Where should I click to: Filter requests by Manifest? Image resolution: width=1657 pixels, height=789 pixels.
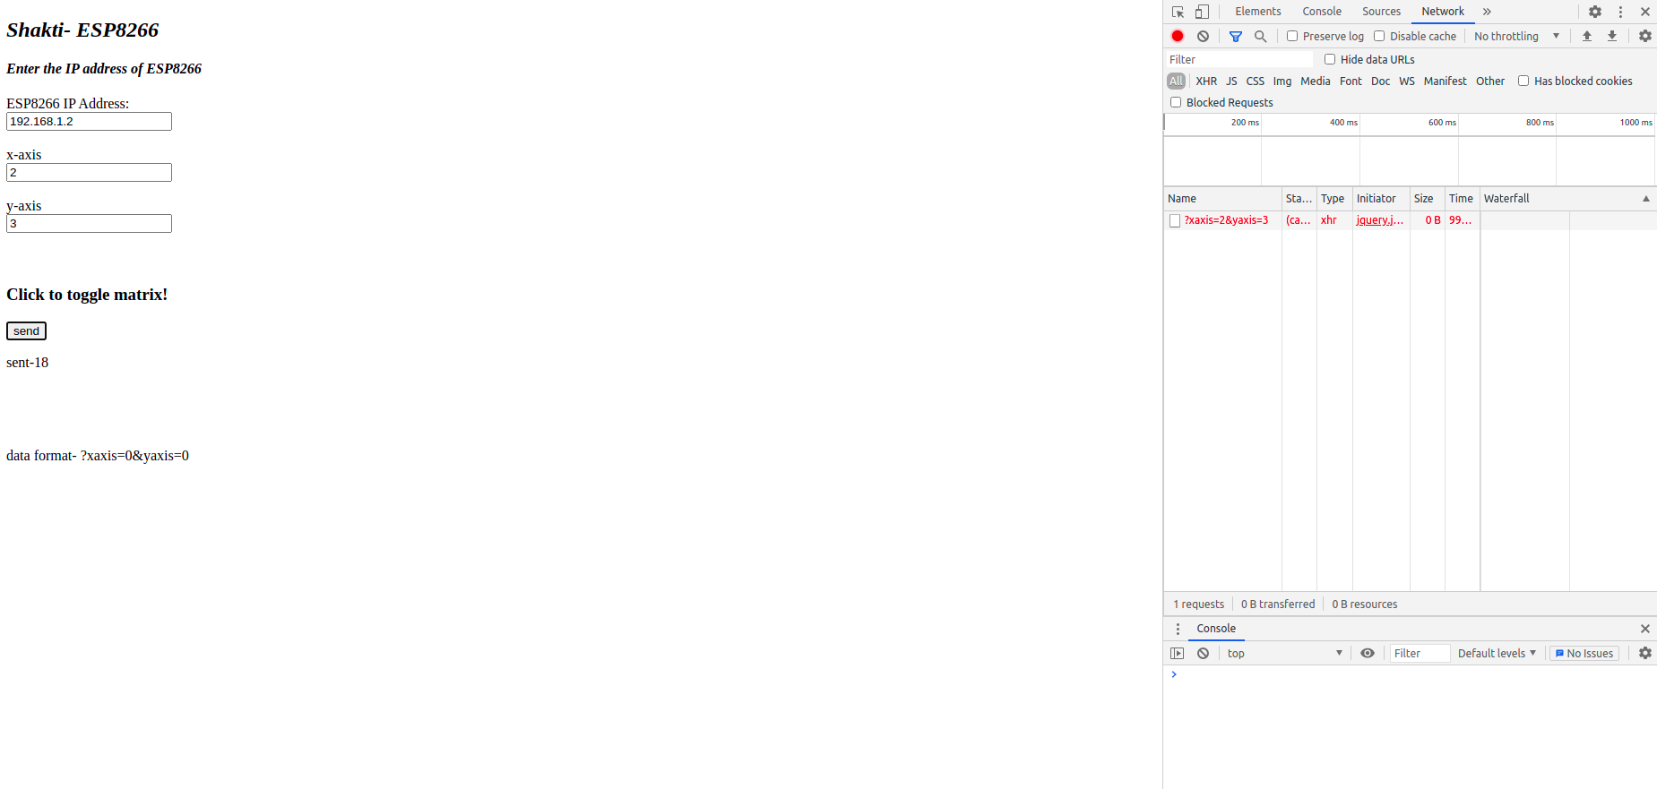click(1445, 81)
